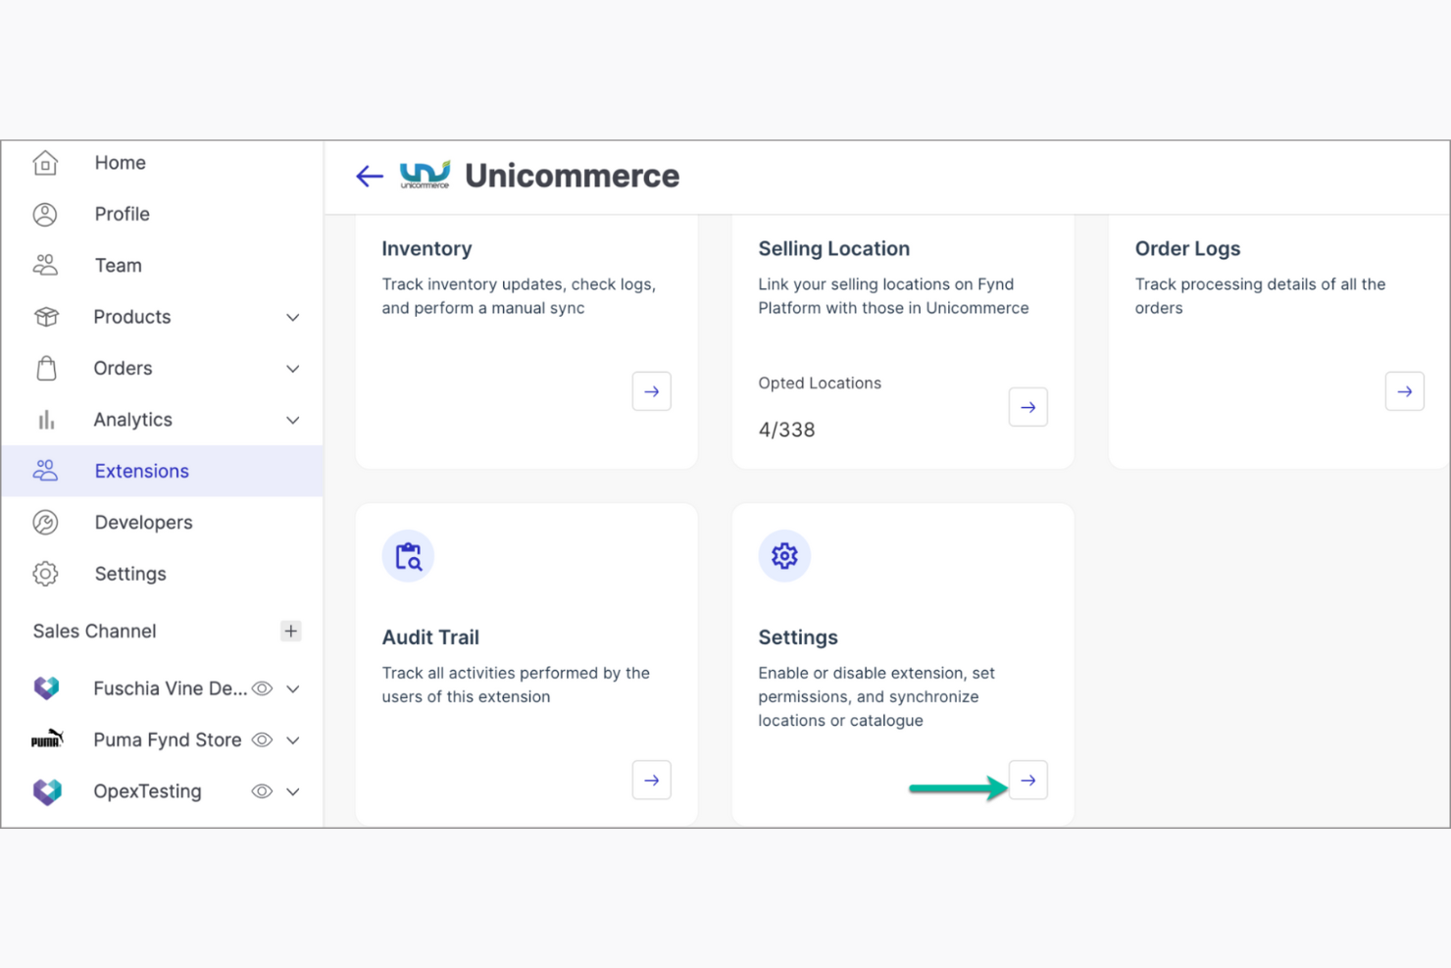
Task: Open Settings card arrow button
Action: (1028, 781)
